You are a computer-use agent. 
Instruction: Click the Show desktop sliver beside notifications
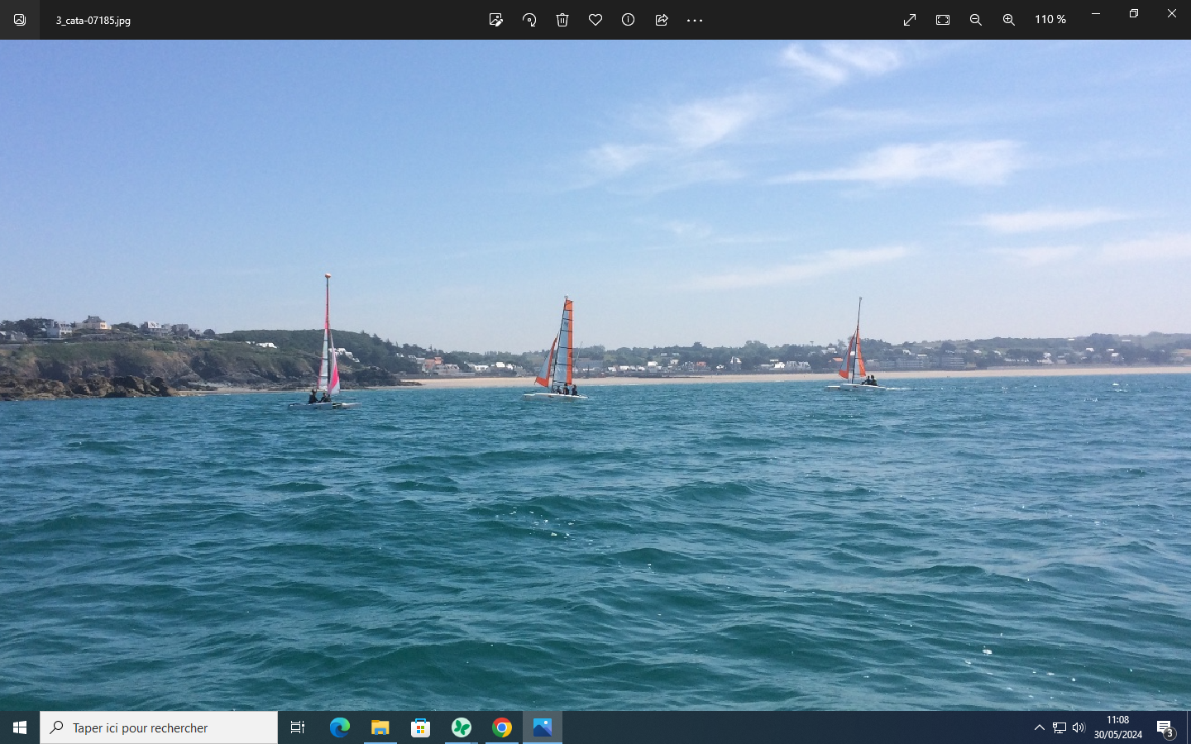coord(1189,727)
